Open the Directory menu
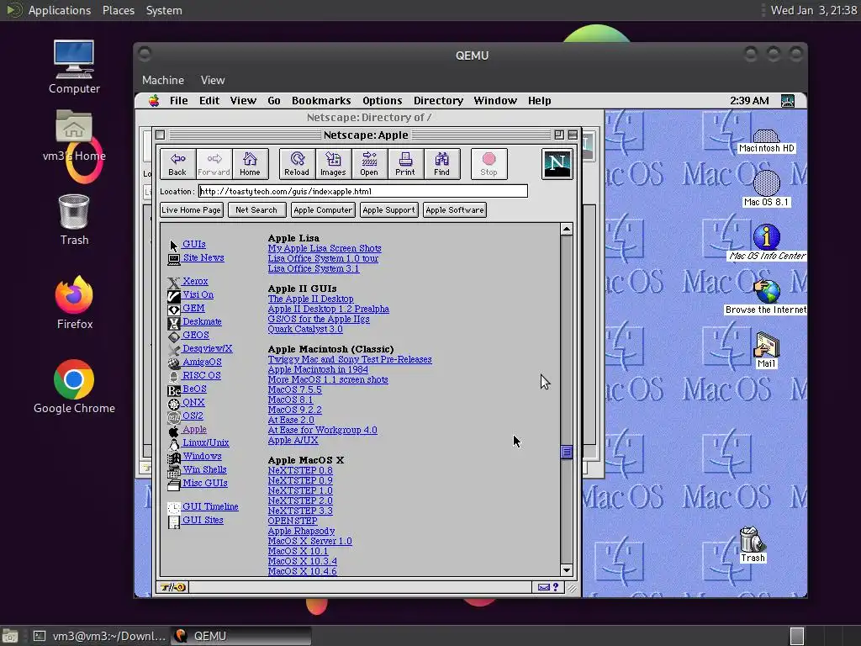 click(x=438, y=101)
